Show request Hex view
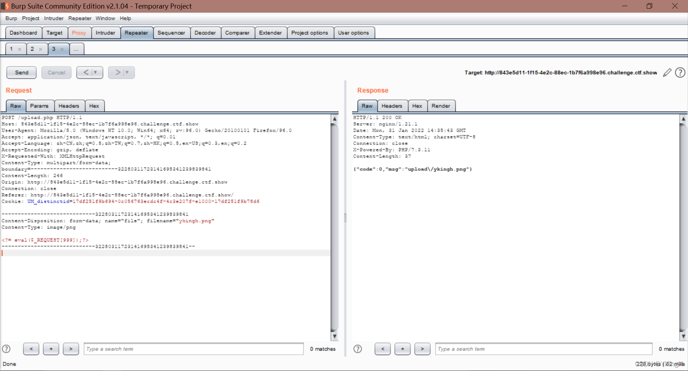This screenshot has height=371, width=688. pyautogui.click(x=94, y=106)
